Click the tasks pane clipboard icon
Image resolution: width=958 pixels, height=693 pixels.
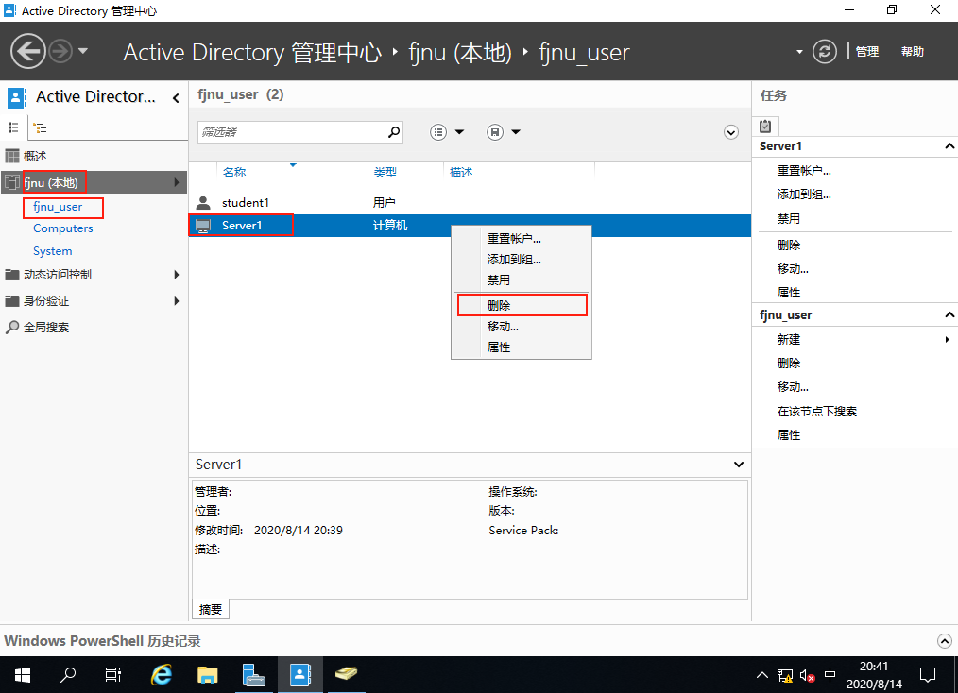pyautogui.click(x=765, y=127)
